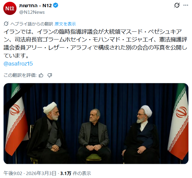Open the three-dot more options menu
This screenshot has height=178, width=192.
tap(186, 5)
